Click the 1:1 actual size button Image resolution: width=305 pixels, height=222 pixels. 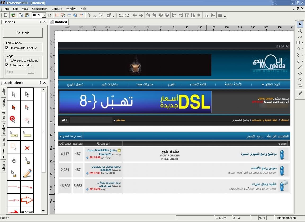[x=50, y=15]
